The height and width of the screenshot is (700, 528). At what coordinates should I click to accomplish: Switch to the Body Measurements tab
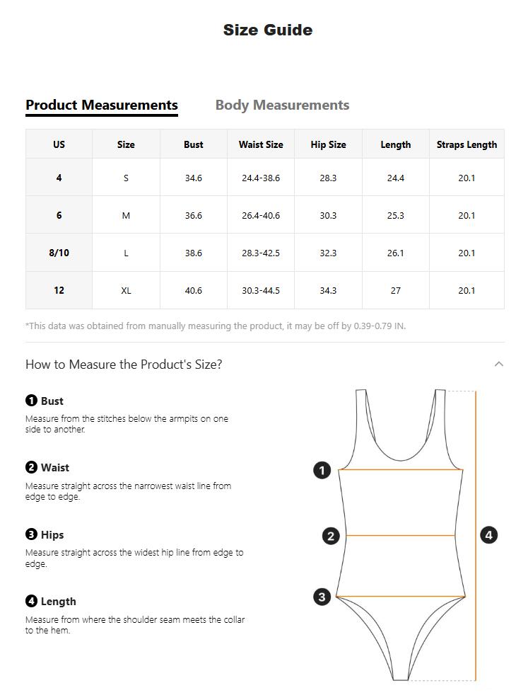pyautogui.click(x=282, y=105)
